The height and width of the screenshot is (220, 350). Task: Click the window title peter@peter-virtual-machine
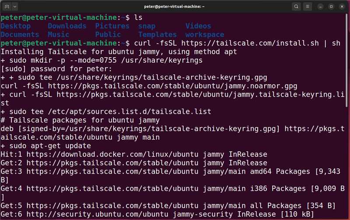tap(175, 7)
